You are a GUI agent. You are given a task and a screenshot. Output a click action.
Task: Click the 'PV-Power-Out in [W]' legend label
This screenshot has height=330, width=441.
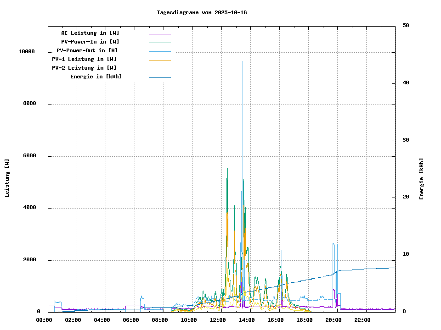[87, 50]
